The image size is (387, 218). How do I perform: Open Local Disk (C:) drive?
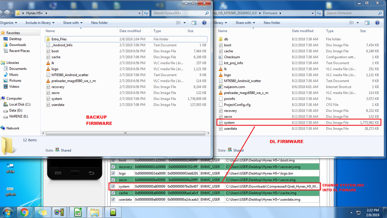click(20, 104)
